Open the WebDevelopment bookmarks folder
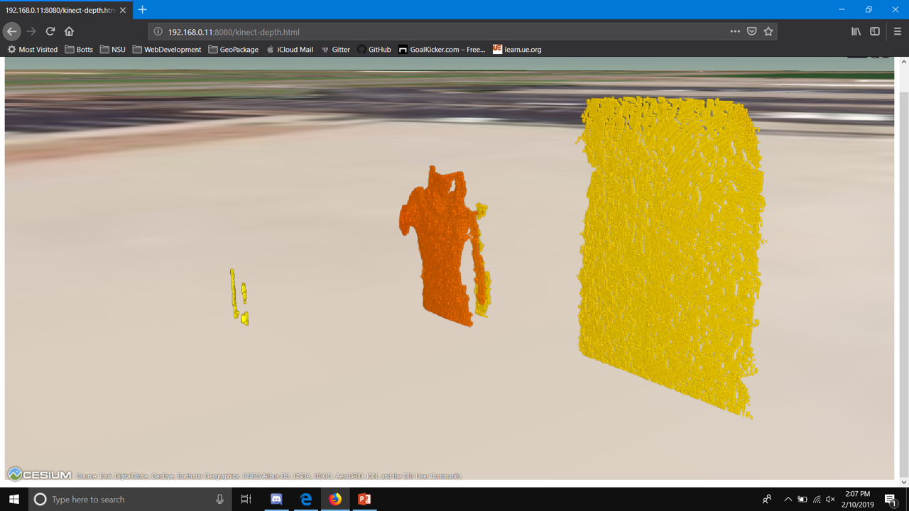909x511 pixels. (x=167, y=50)
